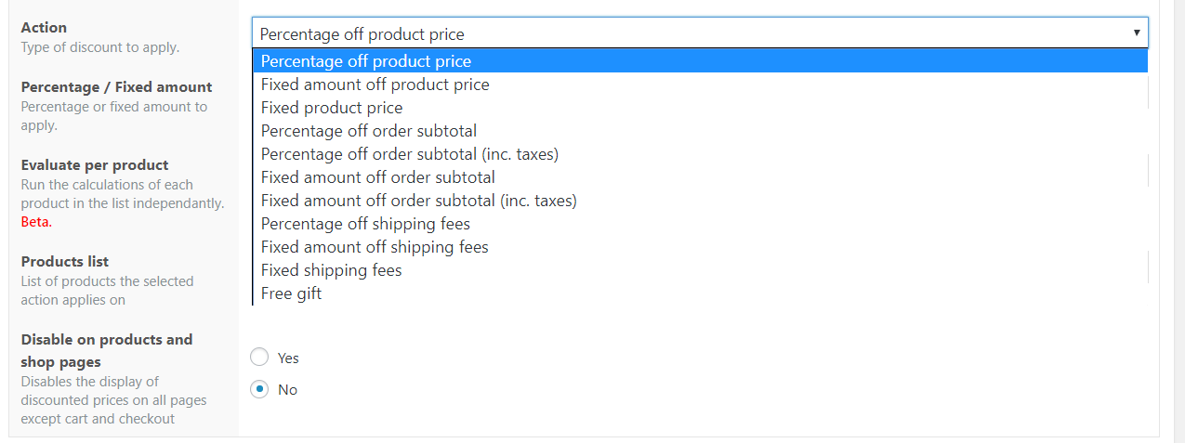This screenshot has width=1185, height=443.
Task: Select "Fixed product price" option
Action: coord(700,108)
